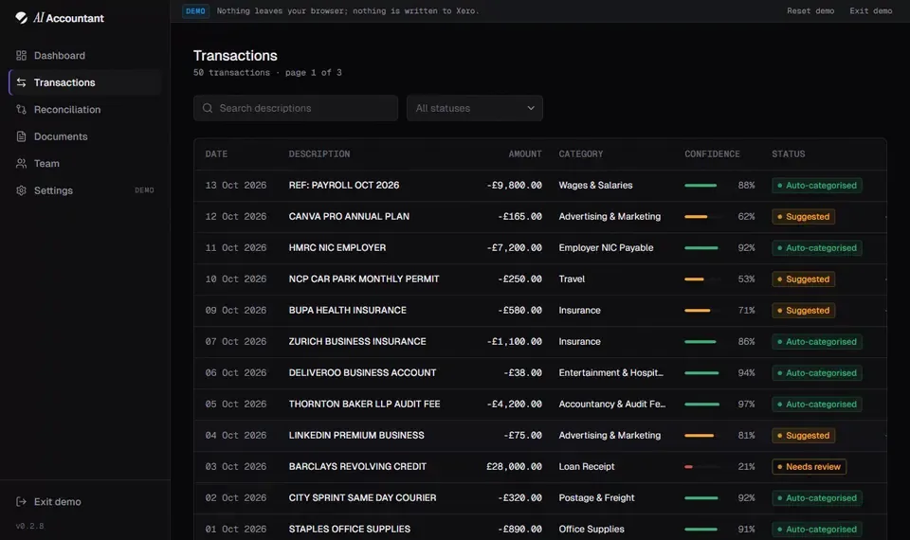The height and width of the screenshot is (540, 910).
Task: Go to Reconciliation page
Action: pyautogui.click(x=84, y=110)
